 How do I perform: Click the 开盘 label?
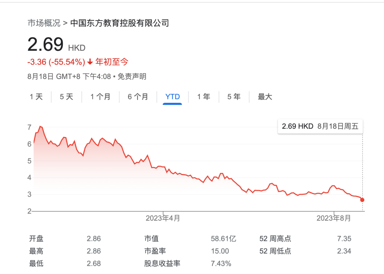(36, 238)
